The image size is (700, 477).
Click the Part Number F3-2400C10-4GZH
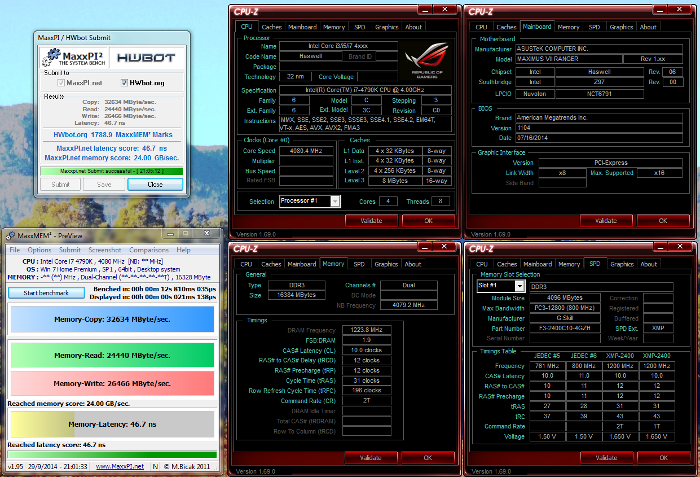pyautogui.click(x=565, y=329)
